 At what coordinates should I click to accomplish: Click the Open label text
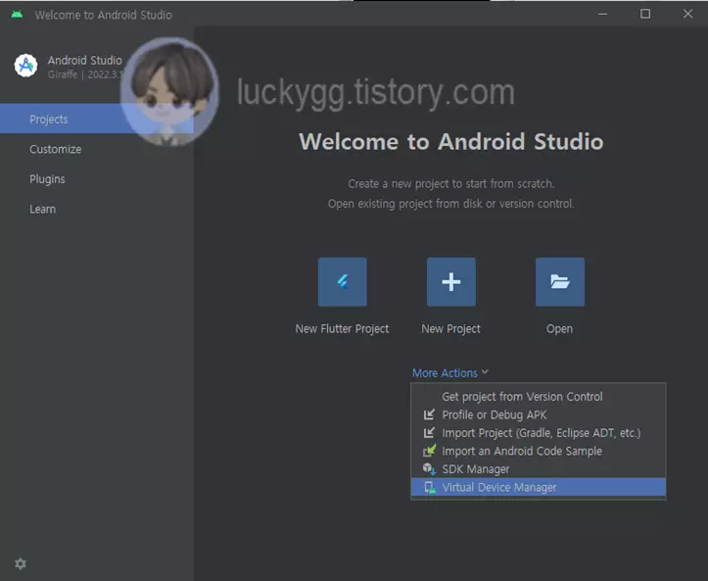click(559, 329)
